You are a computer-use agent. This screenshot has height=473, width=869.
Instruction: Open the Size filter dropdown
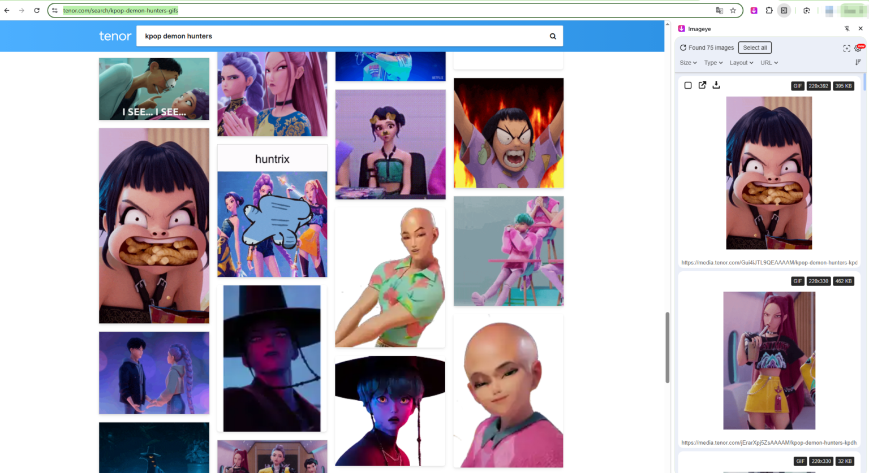coord(688,63)
